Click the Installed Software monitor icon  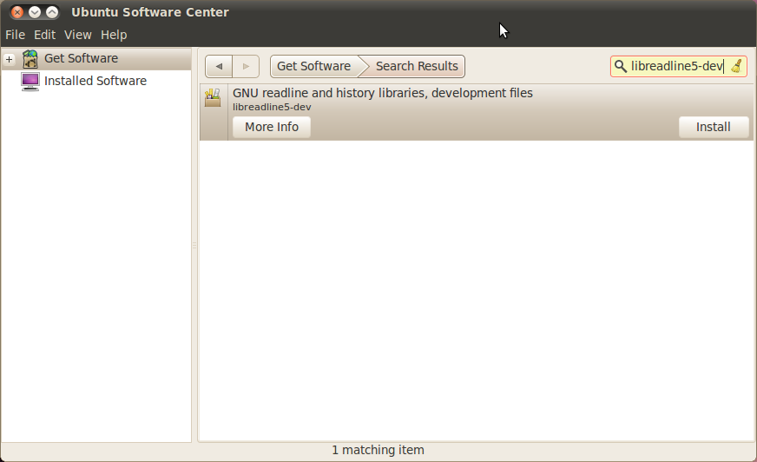[x=30, y=82]
